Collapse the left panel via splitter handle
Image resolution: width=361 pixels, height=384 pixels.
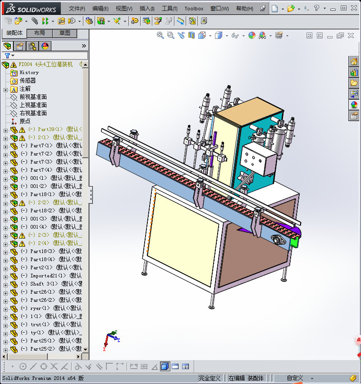(x=91, y=195)
